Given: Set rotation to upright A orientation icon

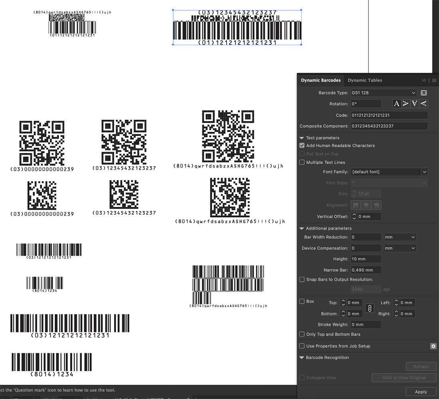Looking at the screenshot, I should pyautogui.click(x=397, y=104).
